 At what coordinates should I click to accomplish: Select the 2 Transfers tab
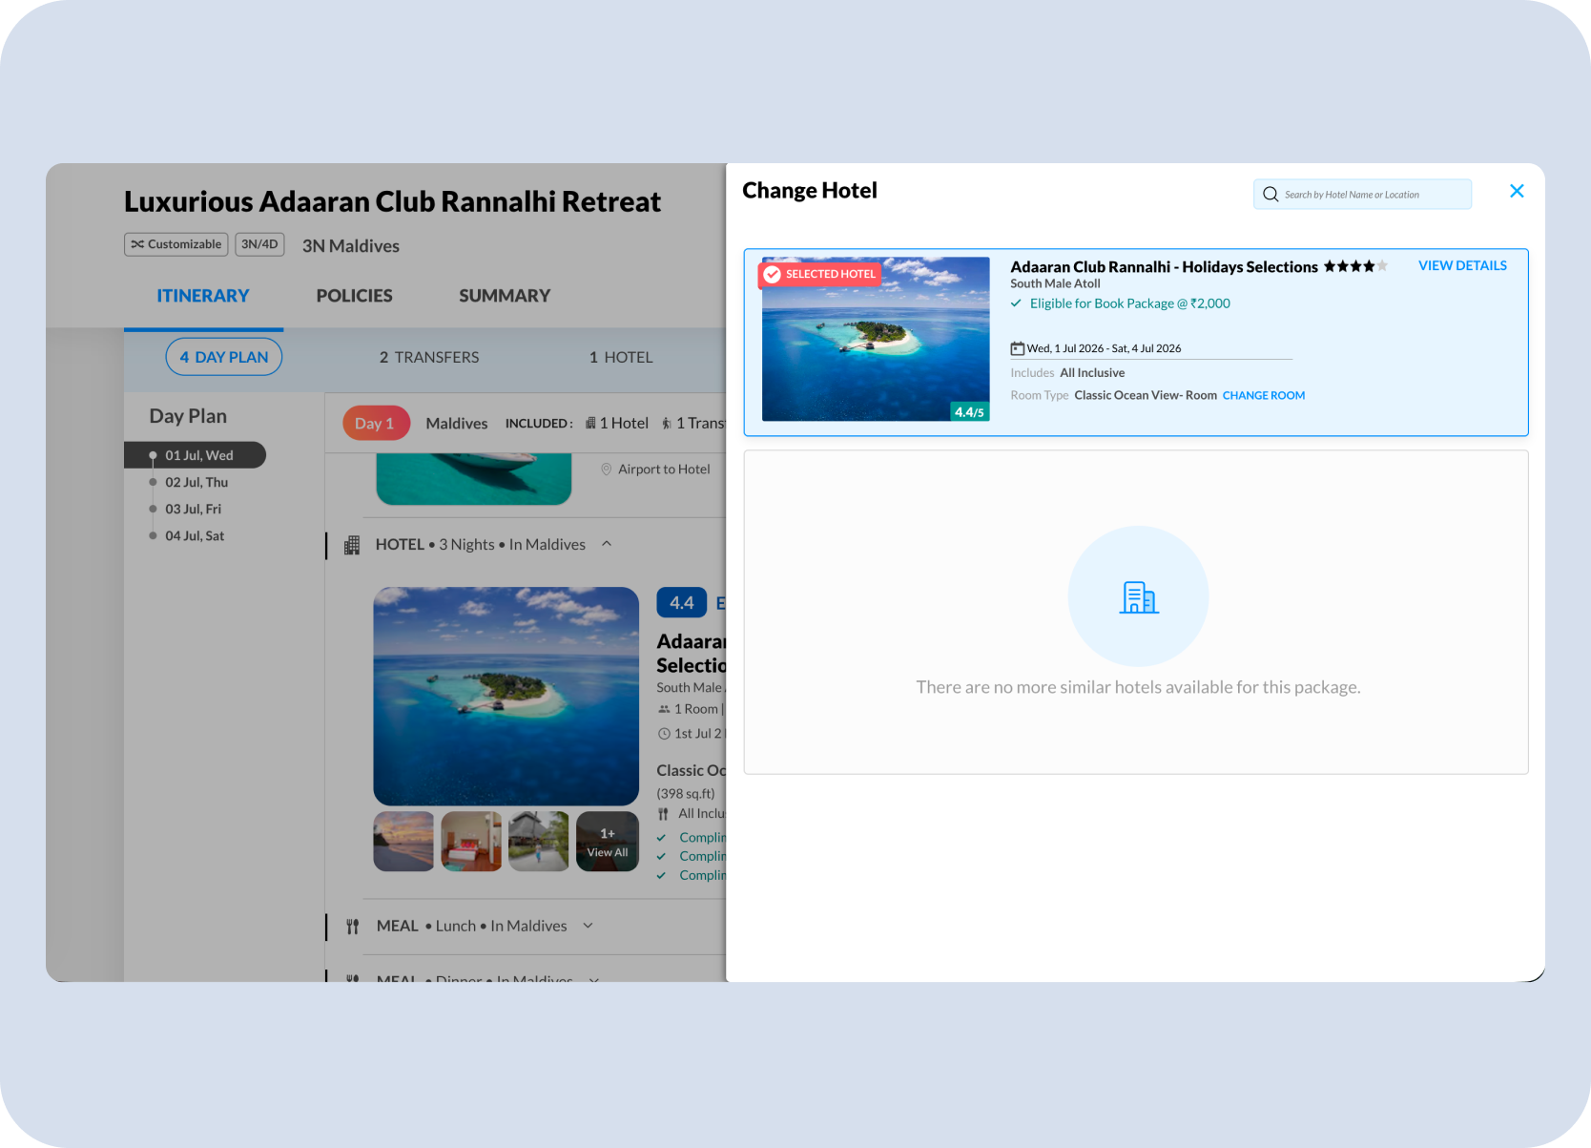click(429, 357)
